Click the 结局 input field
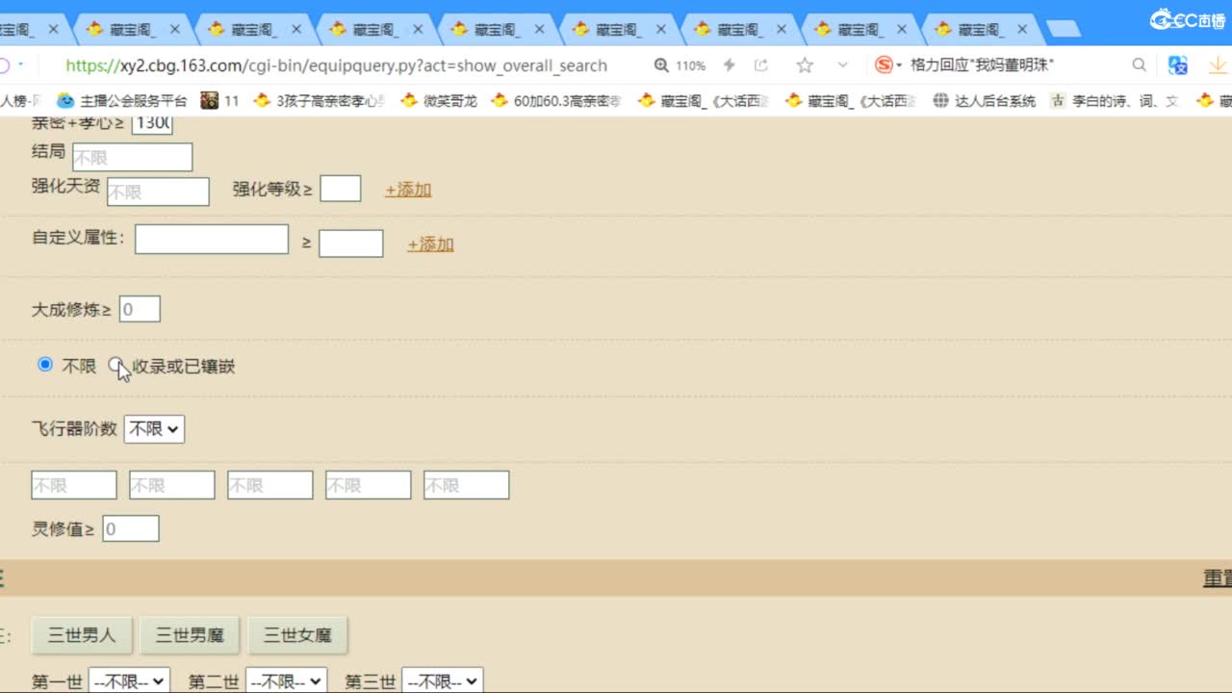1232x693 pixels. click(x=133, y=157)
